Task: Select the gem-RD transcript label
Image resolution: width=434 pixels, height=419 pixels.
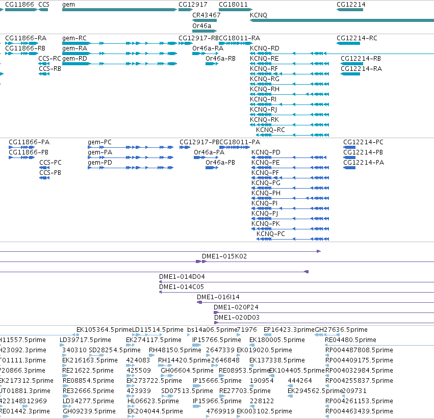Action: (x=74, y=59)
